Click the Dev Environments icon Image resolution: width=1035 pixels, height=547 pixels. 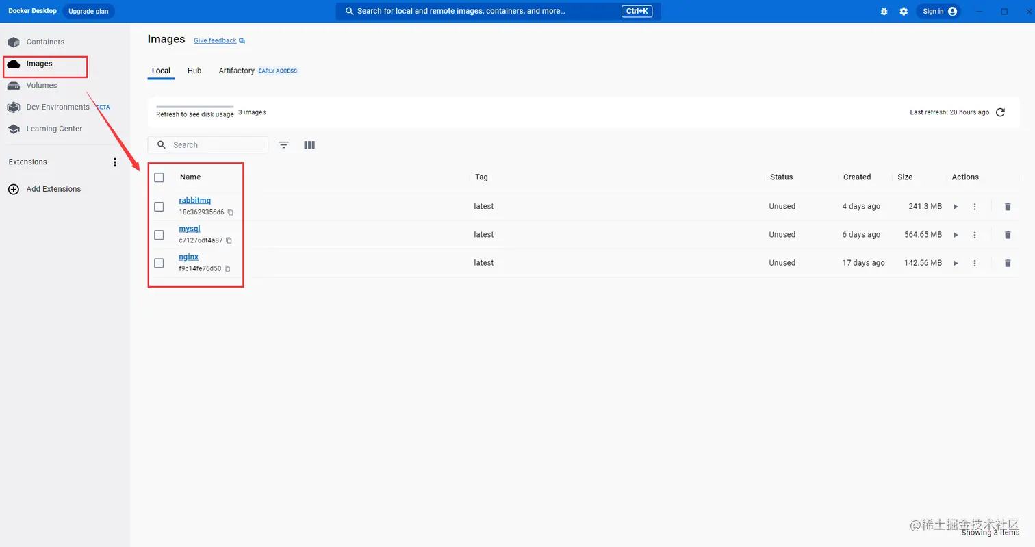(x=14, y=107)
